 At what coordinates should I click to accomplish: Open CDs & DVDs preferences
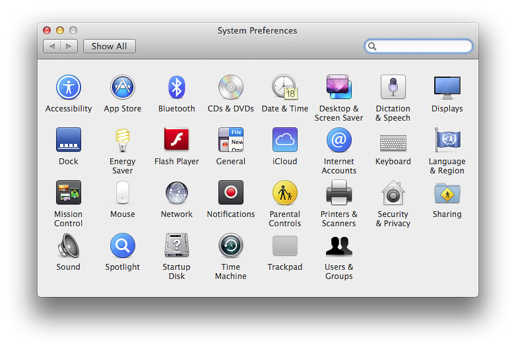pyautogui.click(x=231, y=87)
